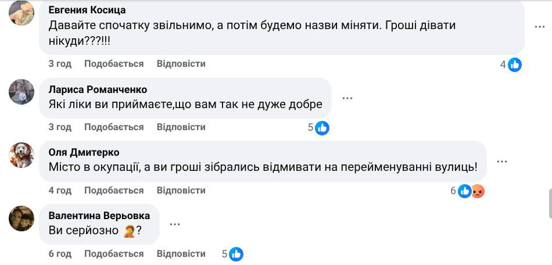Click angry reaction icon on Оля Дмитерко's comment

[x=478, y=191]
